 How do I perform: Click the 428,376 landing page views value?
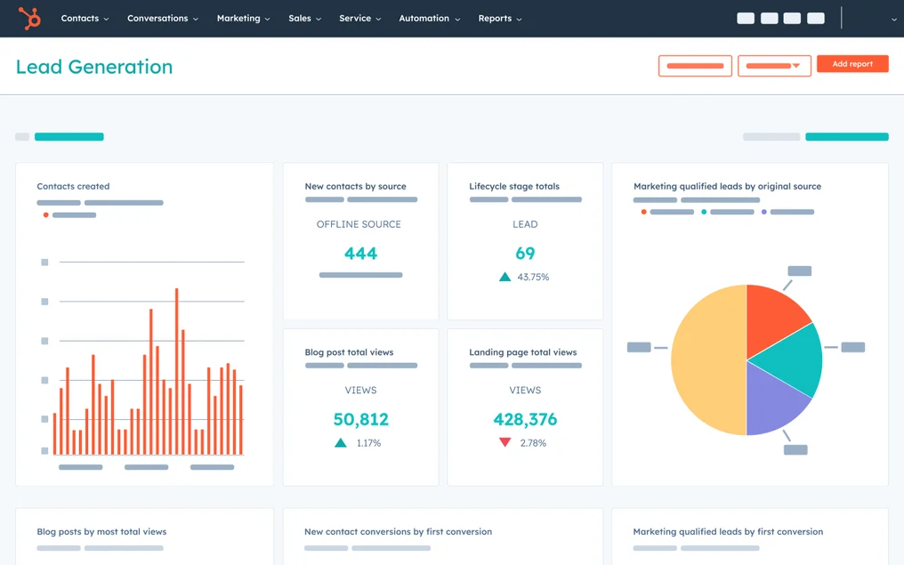click(x=525, y=419)
